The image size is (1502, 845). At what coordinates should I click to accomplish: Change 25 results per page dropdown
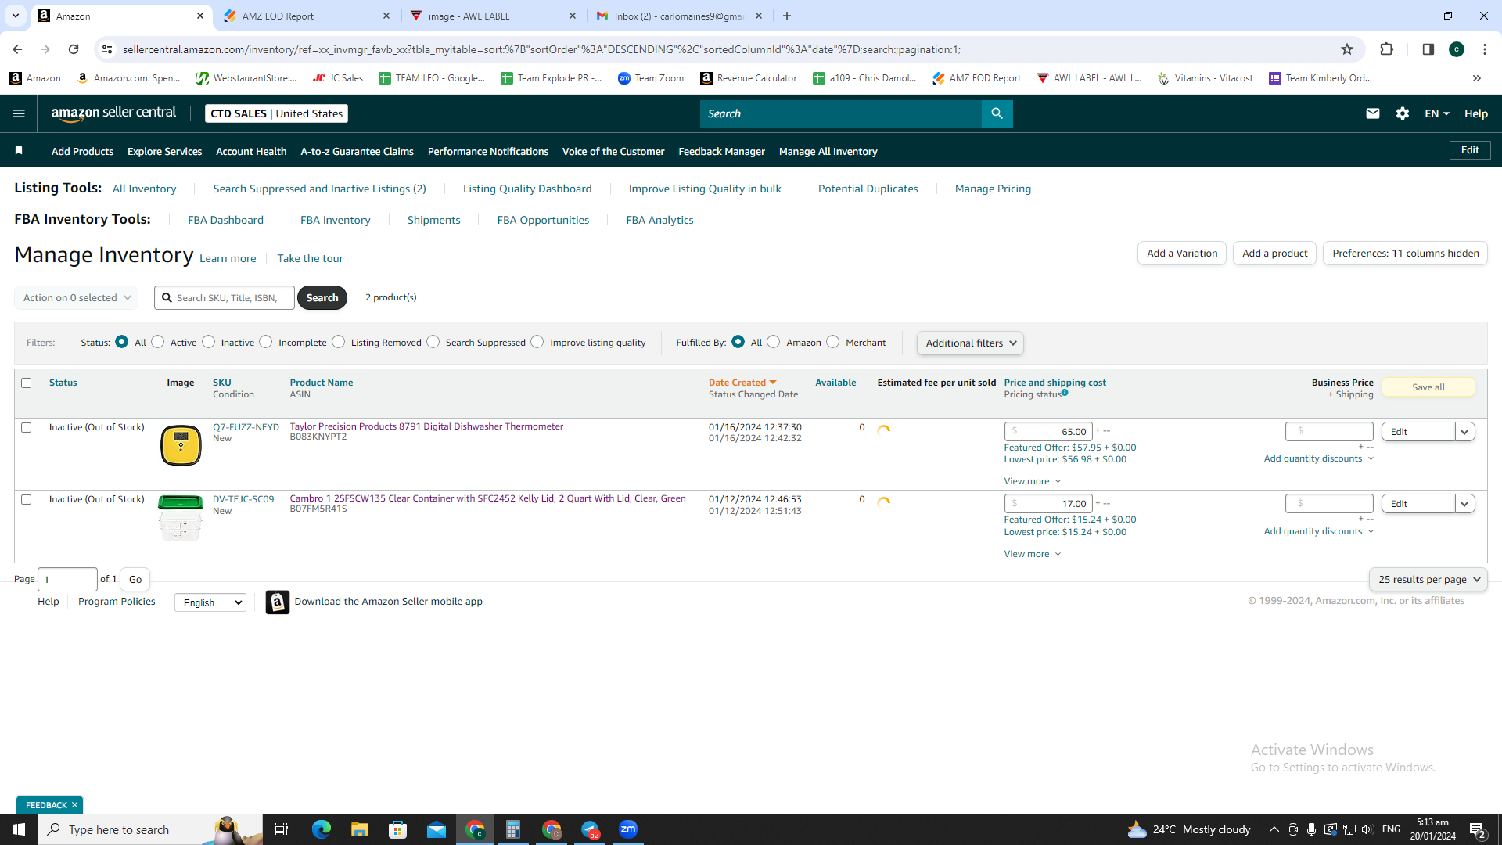[1428, 579]
